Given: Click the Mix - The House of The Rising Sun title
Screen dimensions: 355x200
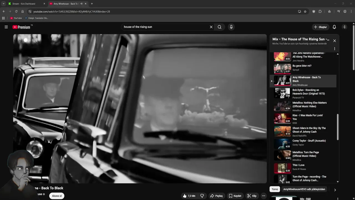Looking at the screenshot, I should click(301, 39).
